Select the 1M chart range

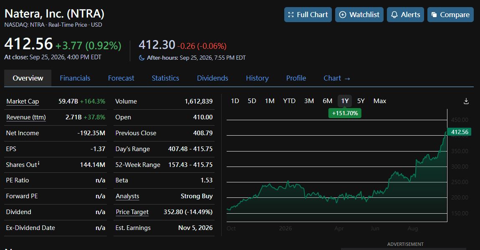(x=270, y=101)
